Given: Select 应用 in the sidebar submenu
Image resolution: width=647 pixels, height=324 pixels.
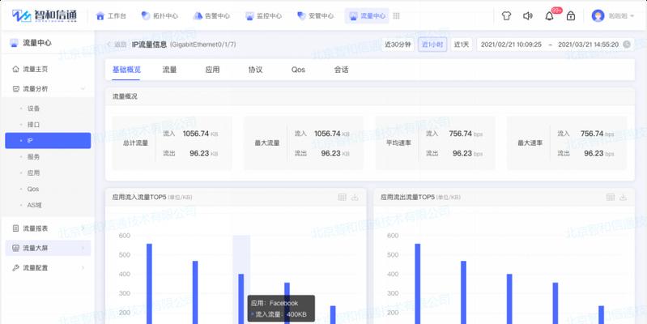Looking at the screenshot, I should (33, 173).
